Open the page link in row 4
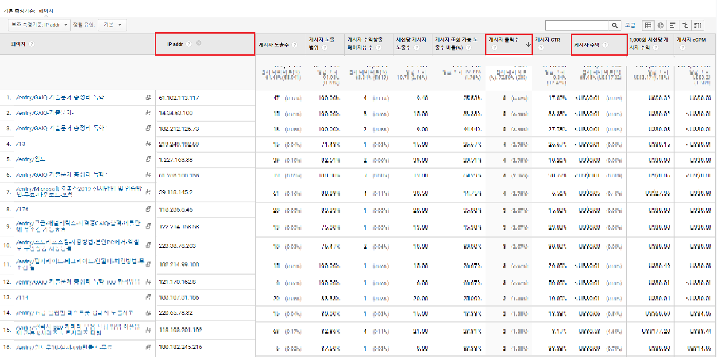 click(x=20, y=144)
